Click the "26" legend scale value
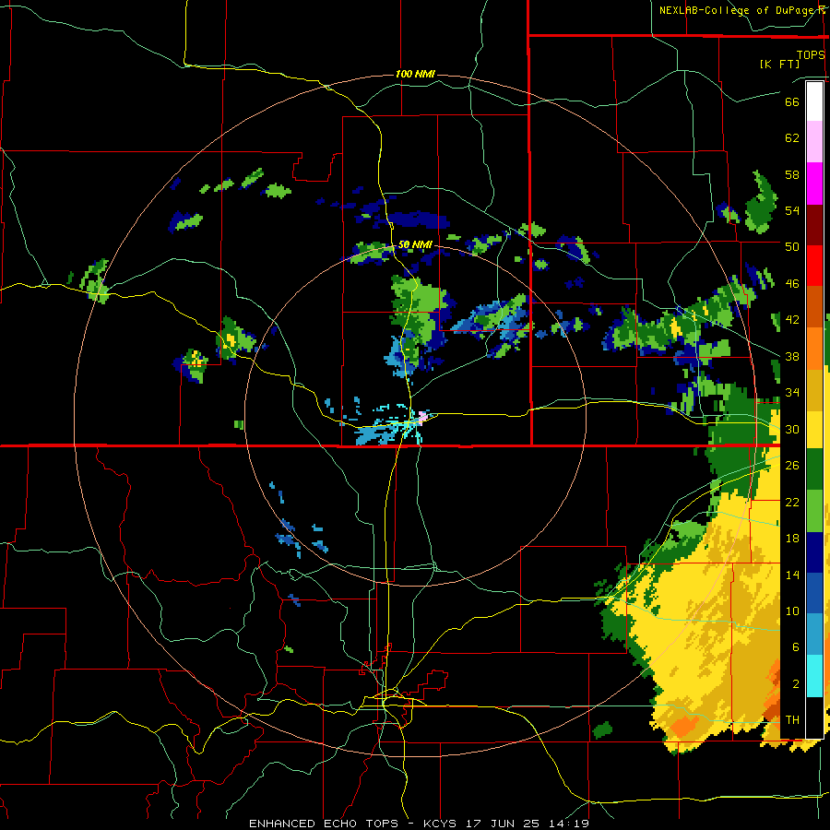Screen dimensions: 830x830 pos(792,466)
